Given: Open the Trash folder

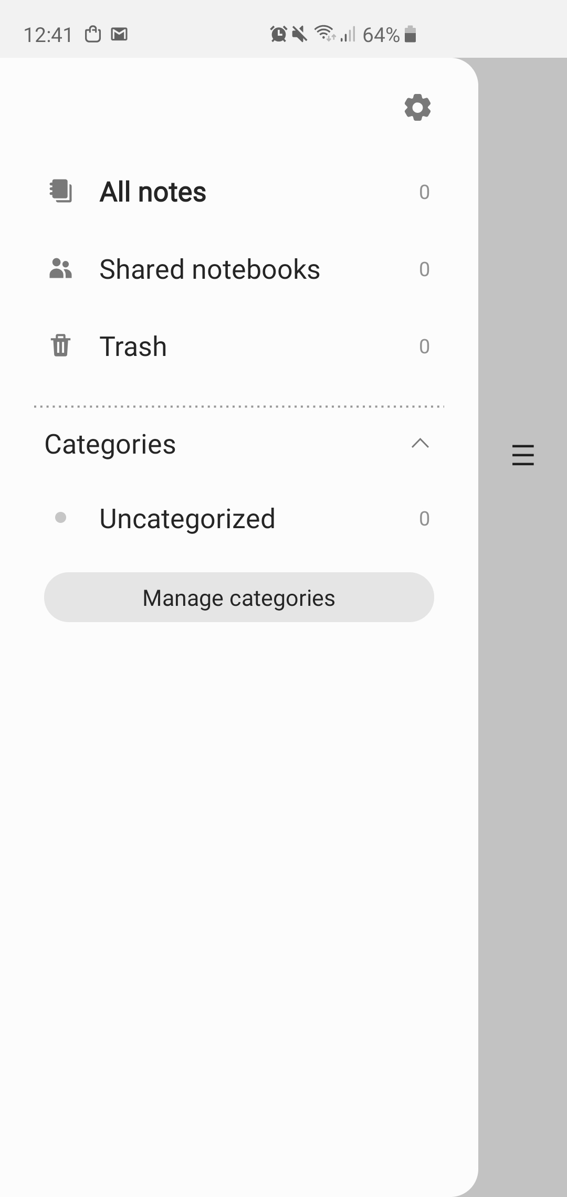Looking at the screenshot, I should (133, 346).
